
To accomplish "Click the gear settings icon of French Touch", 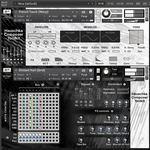I will 7,11.
